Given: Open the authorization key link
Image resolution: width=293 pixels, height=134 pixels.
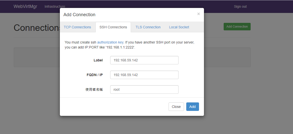Looking at the screenshot, I should [110, 42].
